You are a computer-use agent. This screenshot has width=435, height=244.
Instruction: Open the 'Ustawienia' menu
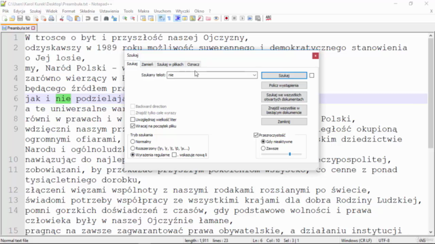[109, 11]
